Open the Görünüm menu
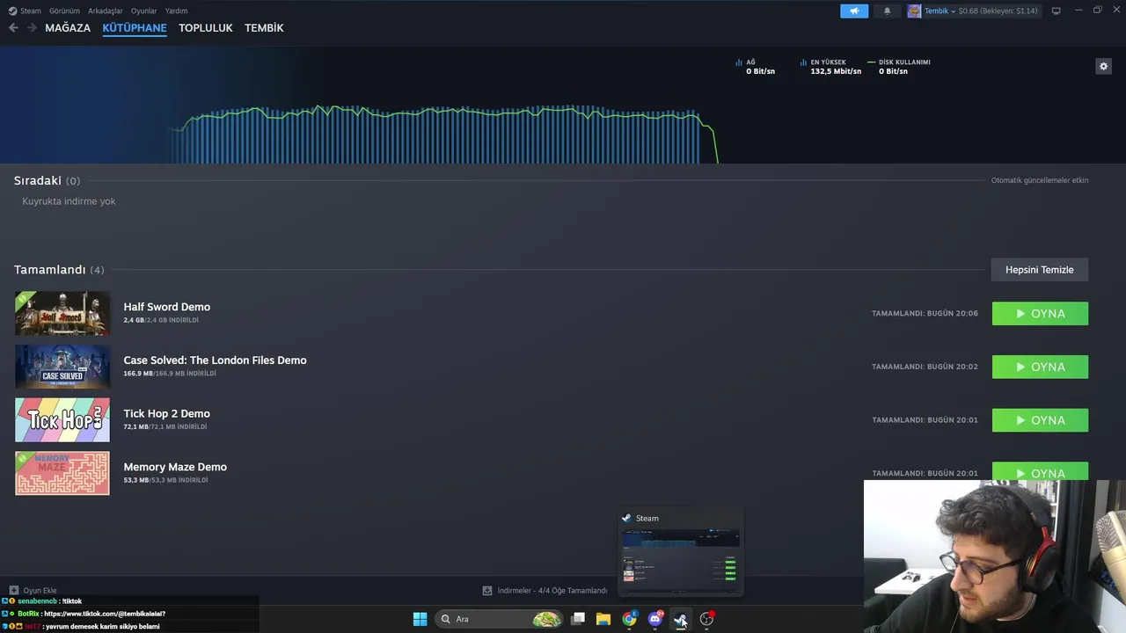 (x=64, y=11)
